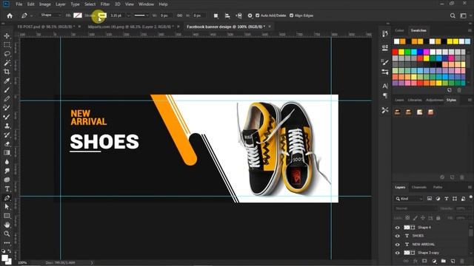
Task: Switch to the Color panel tab
Action: click(399, 30)
